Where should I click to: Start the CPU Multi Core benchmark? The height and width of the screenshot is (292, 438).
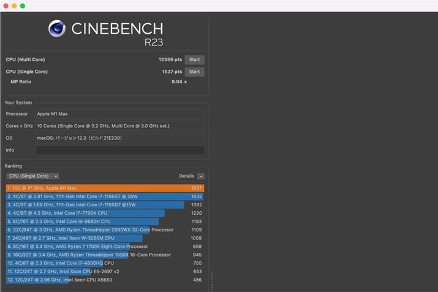pos(194,60)
